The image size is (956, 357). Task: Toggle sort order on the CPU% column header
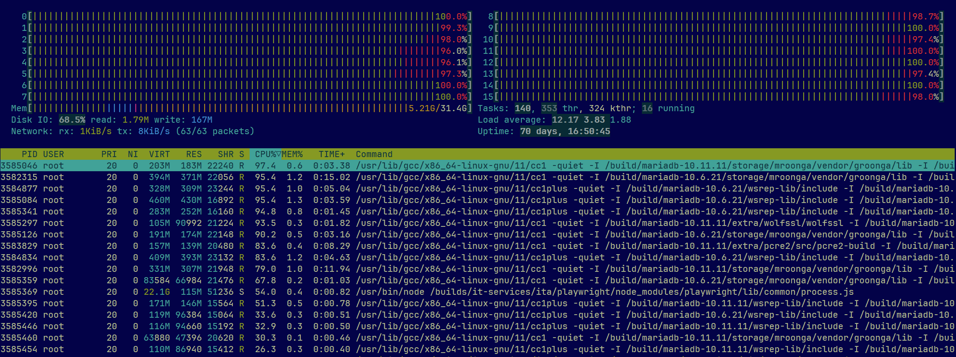[x=266, y=154]
